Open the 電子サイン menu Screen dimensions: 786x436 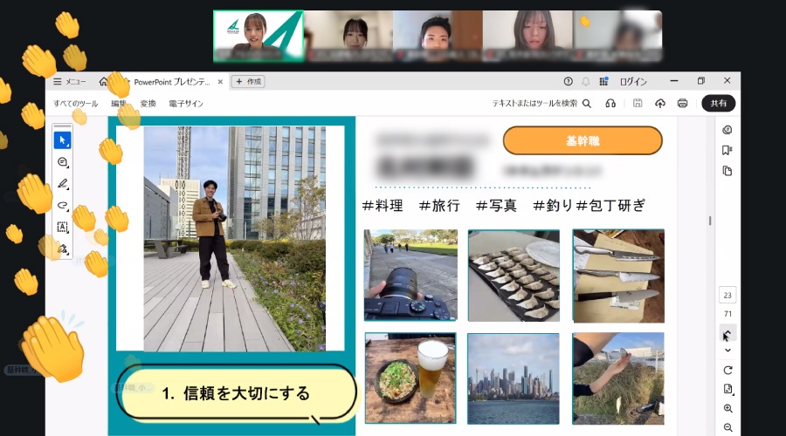coord(186,104)
